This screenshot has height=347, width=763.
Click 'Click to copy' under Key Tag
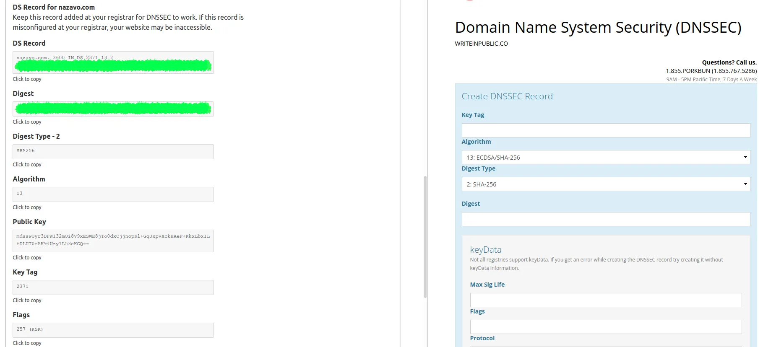(x=27, y=300)
